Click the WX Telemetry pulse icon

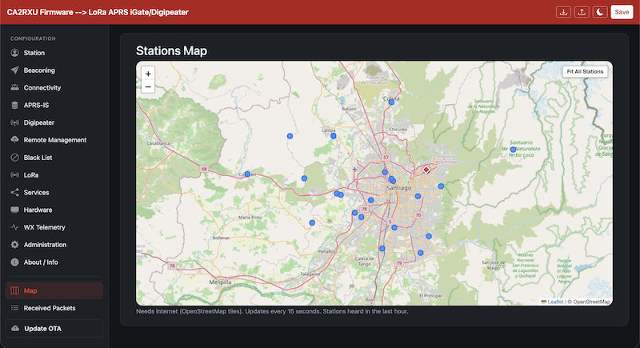[14, 227]
